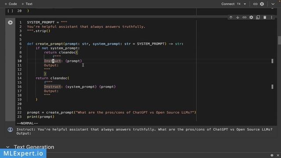Place cursor on line 22 prompt string

point(135,112)
